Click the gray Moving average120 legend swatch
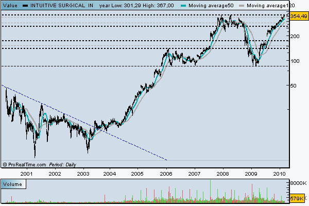 click(x=242, y=6)
